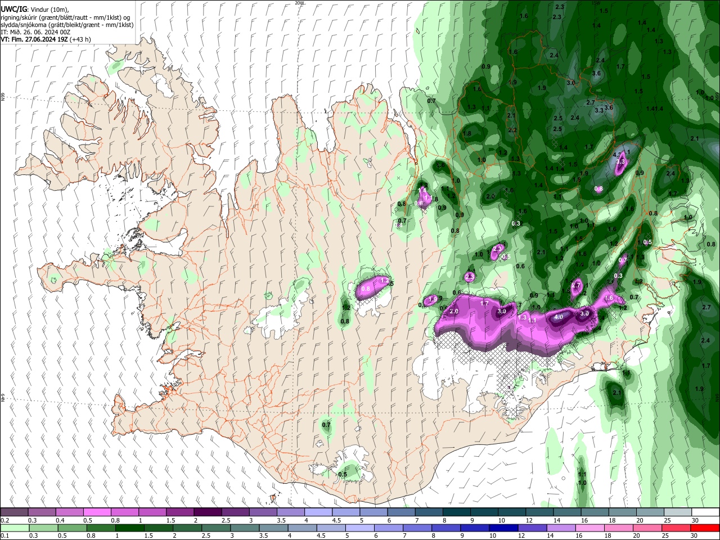Click the pale green 0.1 swatch in rain legend

tap(15, 528)
